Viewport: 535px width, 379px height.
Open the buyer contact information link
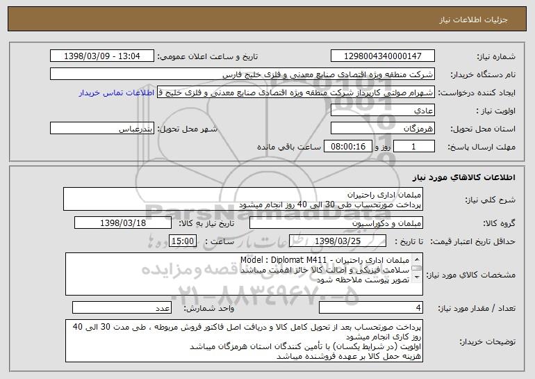(x=117, y=92)
